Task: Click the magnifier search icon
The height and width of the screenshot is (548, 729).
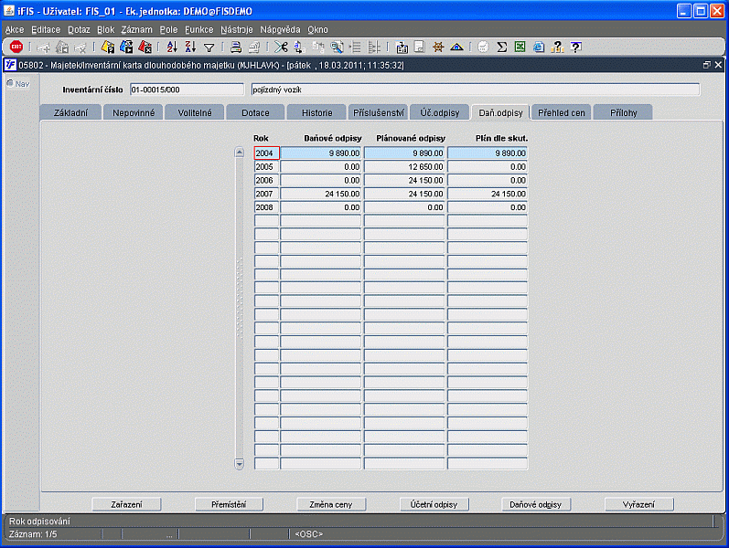Action: point(337,47)
